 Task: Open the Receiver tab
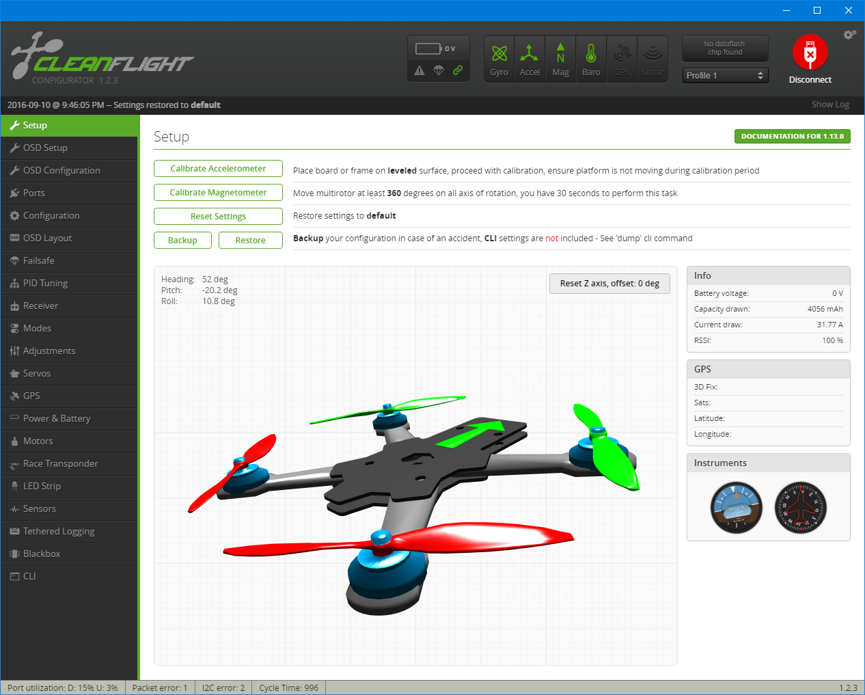(69, 306)
